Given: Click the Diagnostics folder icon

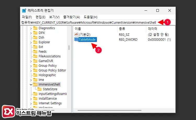Looking at the screenshot, I should point(35,28).
